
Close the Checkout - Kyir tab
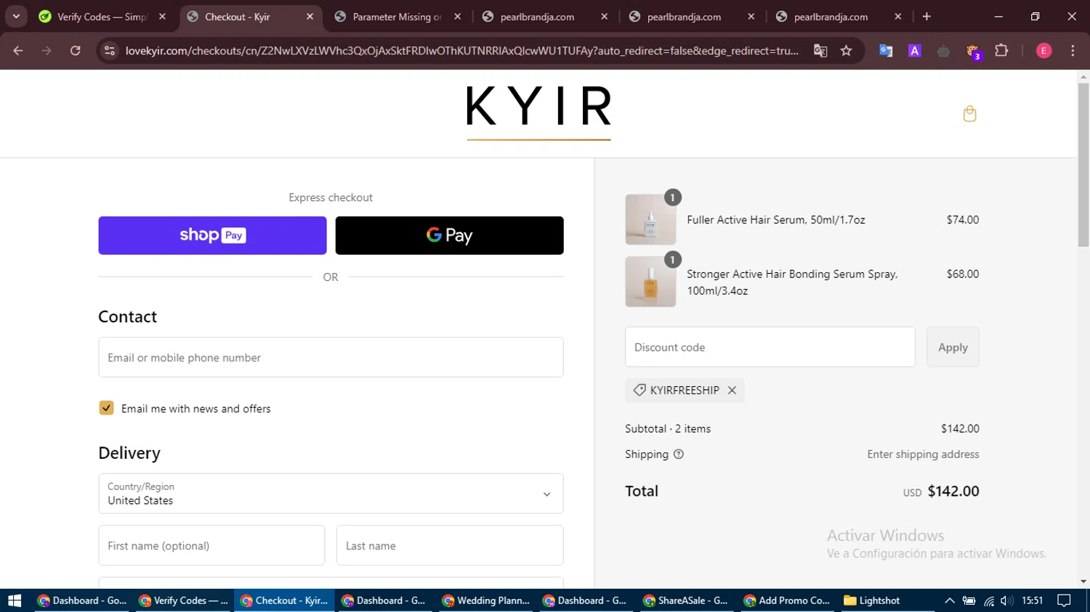[310, 17]
